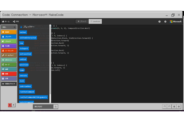
Task: Select the name value block
Action: point(22,70)
